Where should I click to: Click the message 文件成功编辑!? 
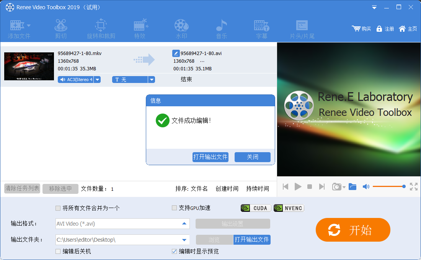pos(191,121)
